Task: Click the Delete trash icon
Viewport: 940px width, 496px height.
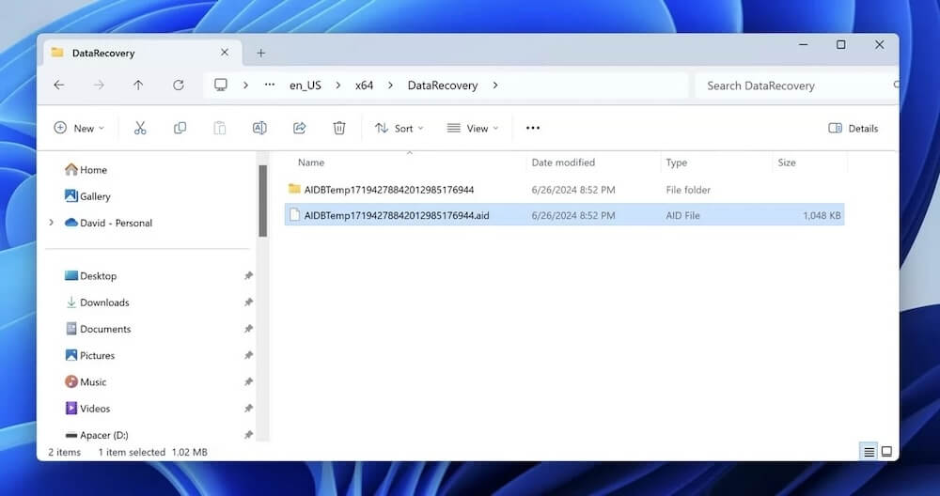Action: (339, 128)
